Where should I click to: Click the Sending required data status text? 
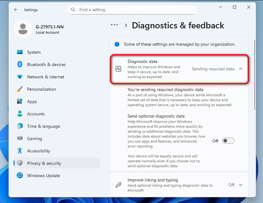click(213, 69)
